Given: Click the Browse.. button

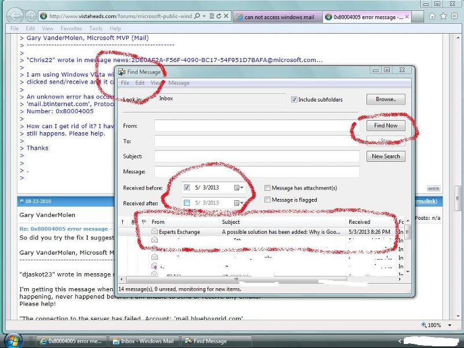Looking at the screenshot, I should click(386, 99).
